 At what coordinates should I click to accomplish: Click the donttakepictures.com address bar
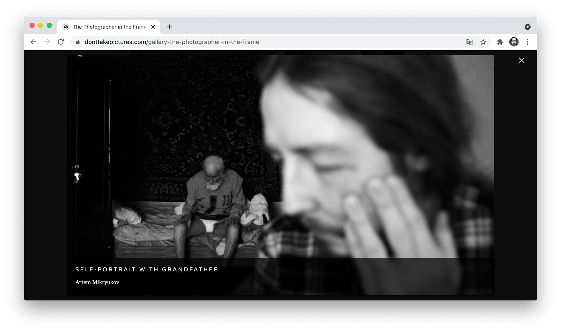coord(263,42)
